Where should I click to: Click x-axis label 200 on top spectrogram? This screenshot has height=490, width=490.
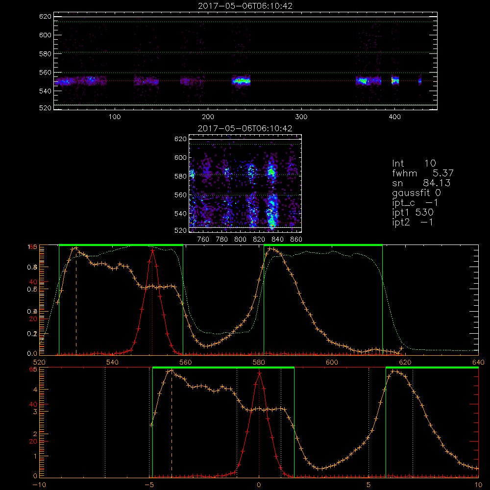pos(208,117)
